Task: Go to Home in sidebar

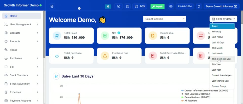Action: pos(22,16)
